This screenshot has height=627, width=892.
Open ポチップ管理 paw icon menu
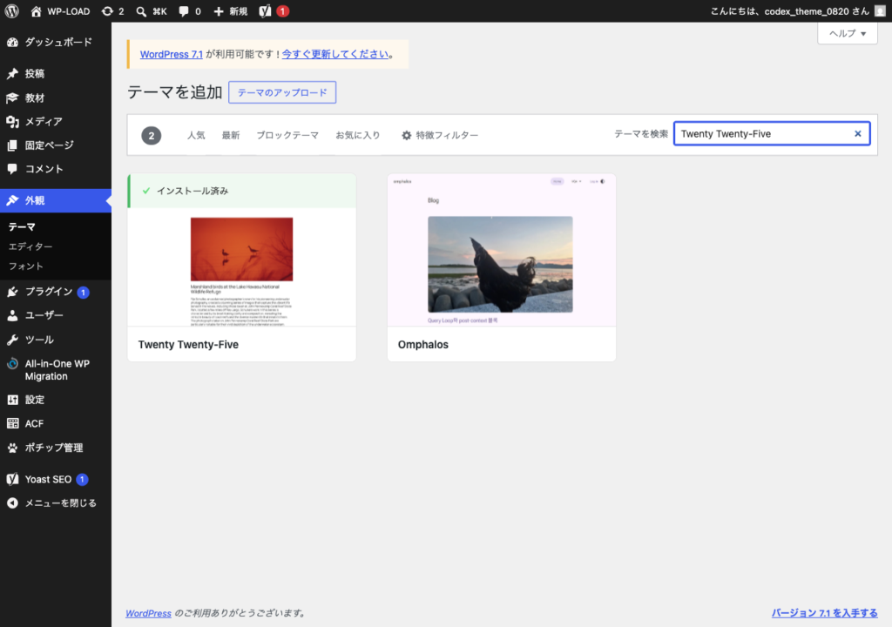point(56,448)
